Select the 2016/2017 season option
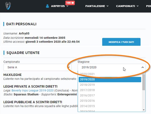This screenshot has width=151, height=114. pyautogui.click(x=88, y=95)
